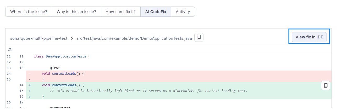Click the View fix in IDE button
This screenshot has width=337, height=110.
coord(309,37)
